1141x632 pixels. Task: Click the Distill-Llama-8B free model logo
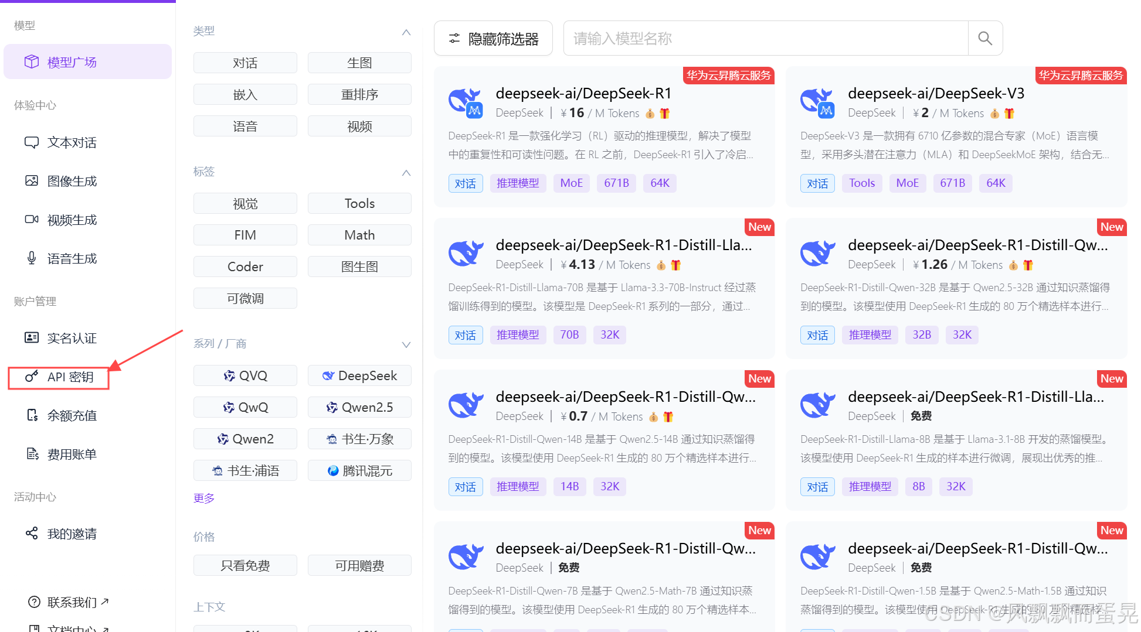(817, 405)
